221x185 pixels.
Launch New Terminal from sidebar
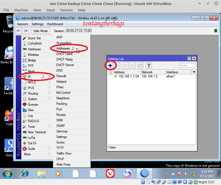pos(37,132)
